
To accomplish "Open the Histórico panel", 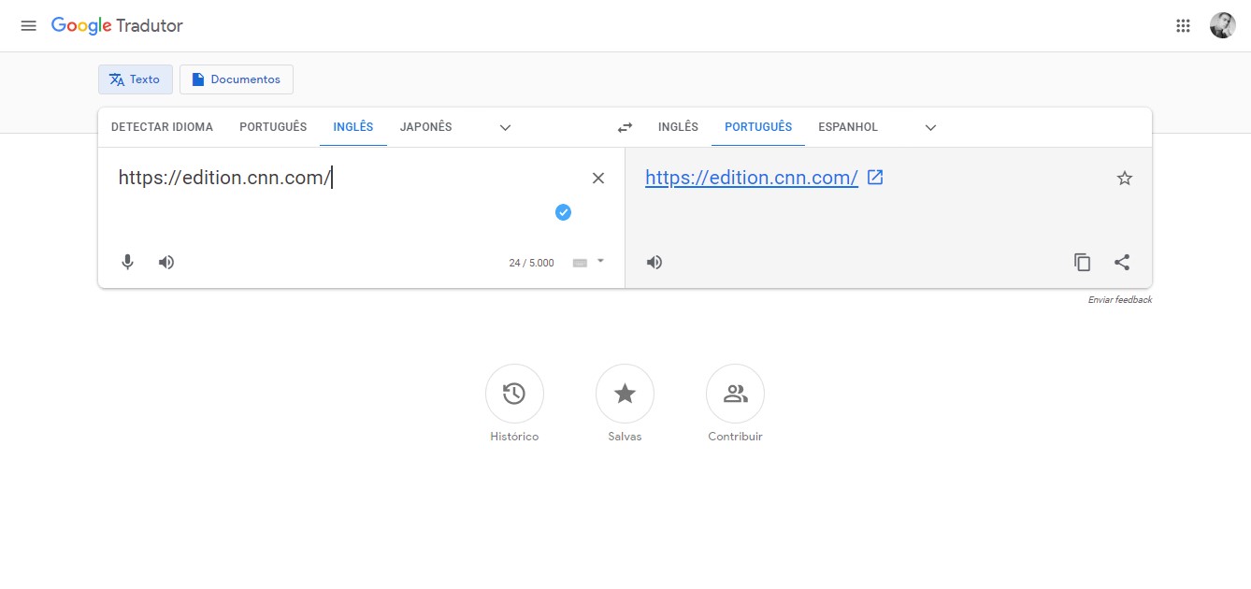I will click(514, 403).
